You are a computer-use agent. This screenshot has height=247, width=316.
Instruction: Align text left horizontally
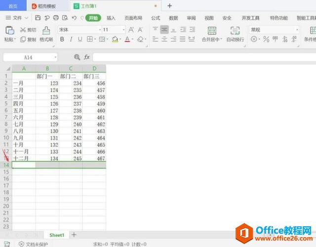point(155,39)
